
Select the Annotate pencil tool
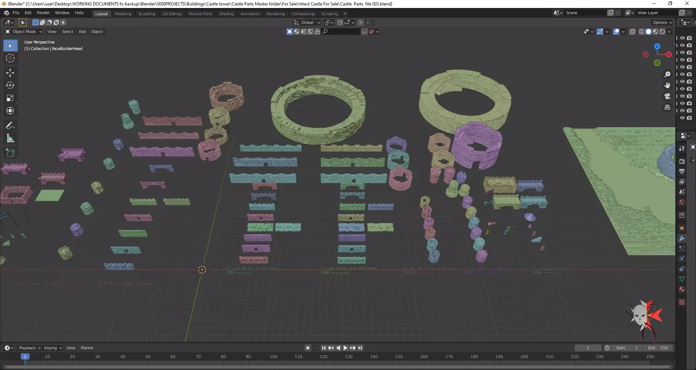pyautogui.click(x=10, y=126)
